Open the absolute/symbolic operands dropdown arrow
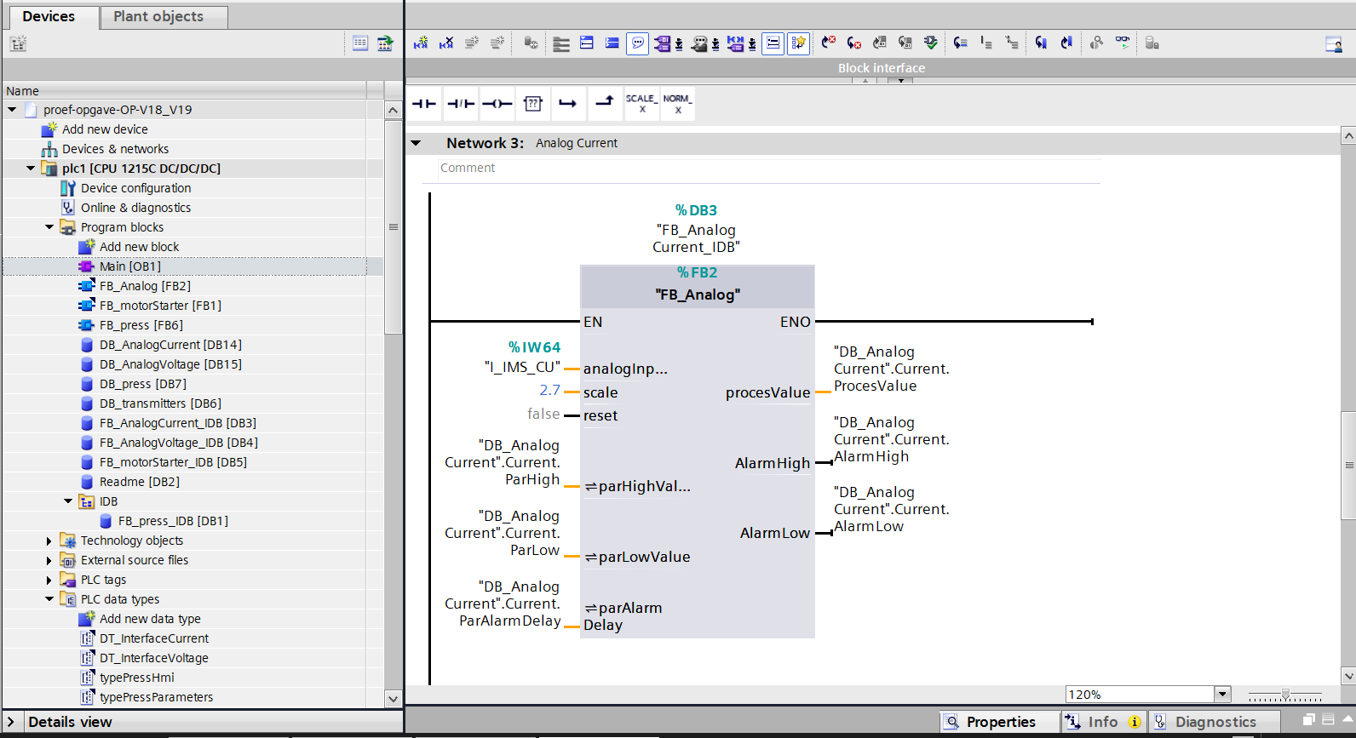1356x738 pixels. (679, 43)
